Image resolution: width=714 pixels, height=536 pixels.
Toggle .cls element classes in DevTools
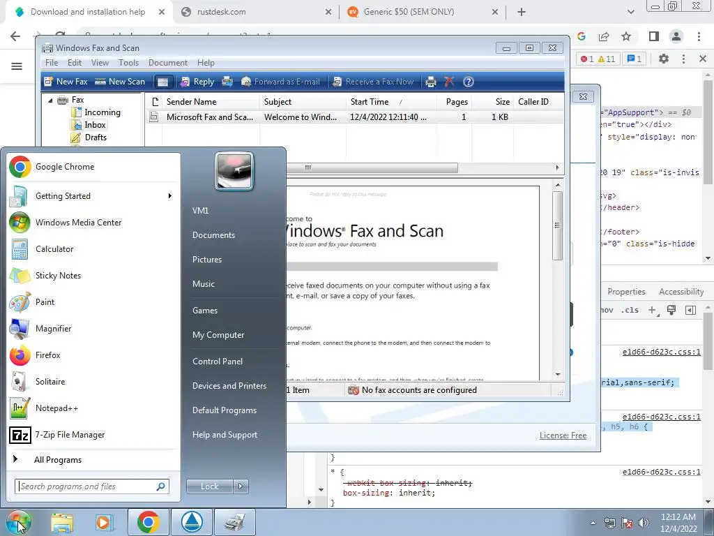click(x=631, y=310)
